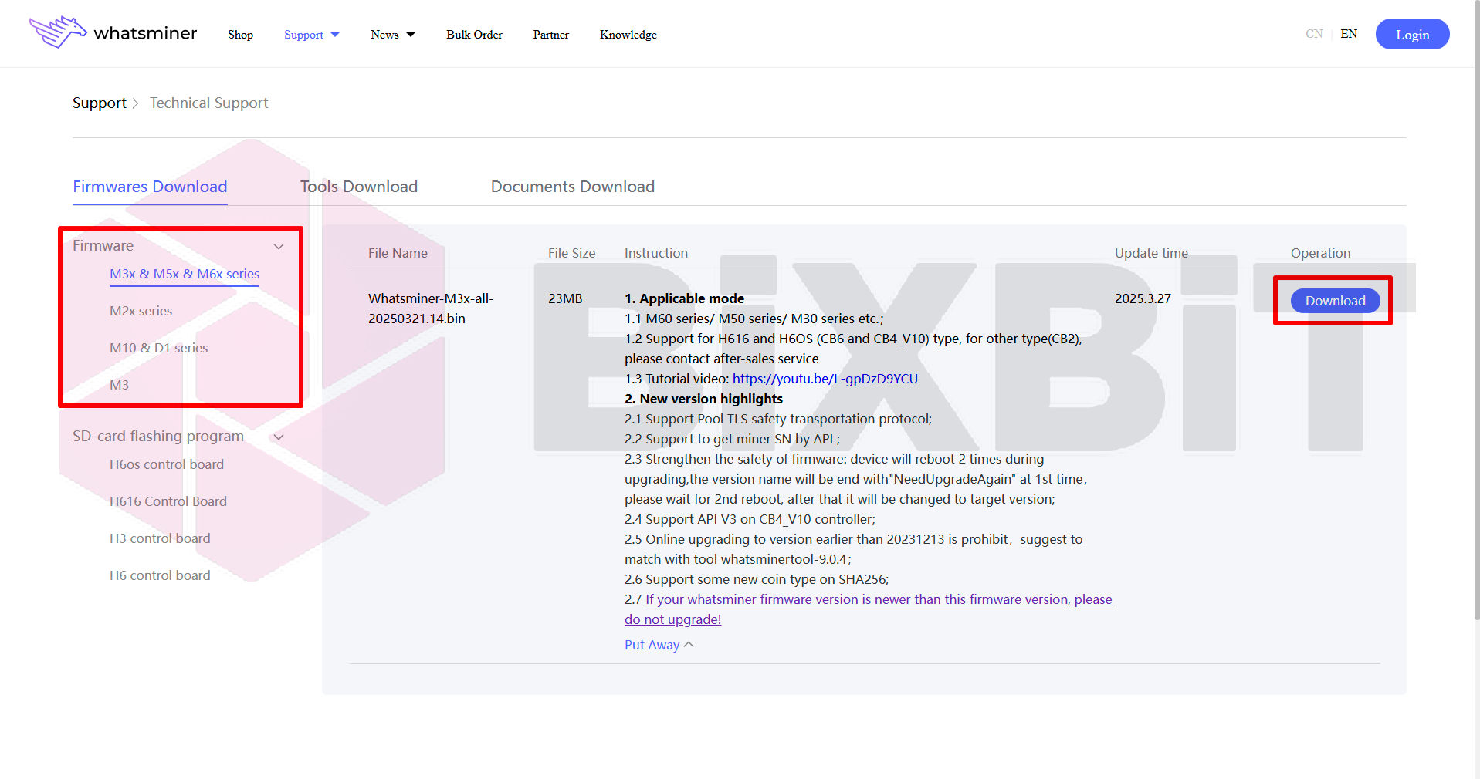Select M3x & M5x & M6x series

(185, 274)
